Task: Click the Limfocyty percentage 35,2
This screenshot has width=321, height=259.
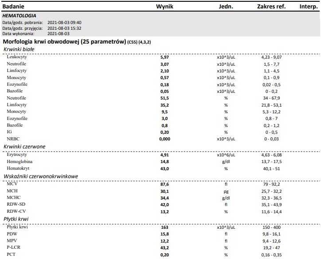Action: (164, 105)
